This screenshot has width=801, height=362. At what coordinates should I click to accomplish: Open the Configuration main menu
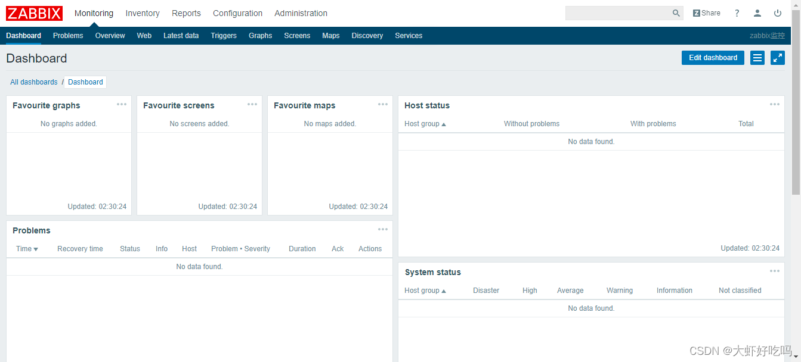click(x=237, y=13)
